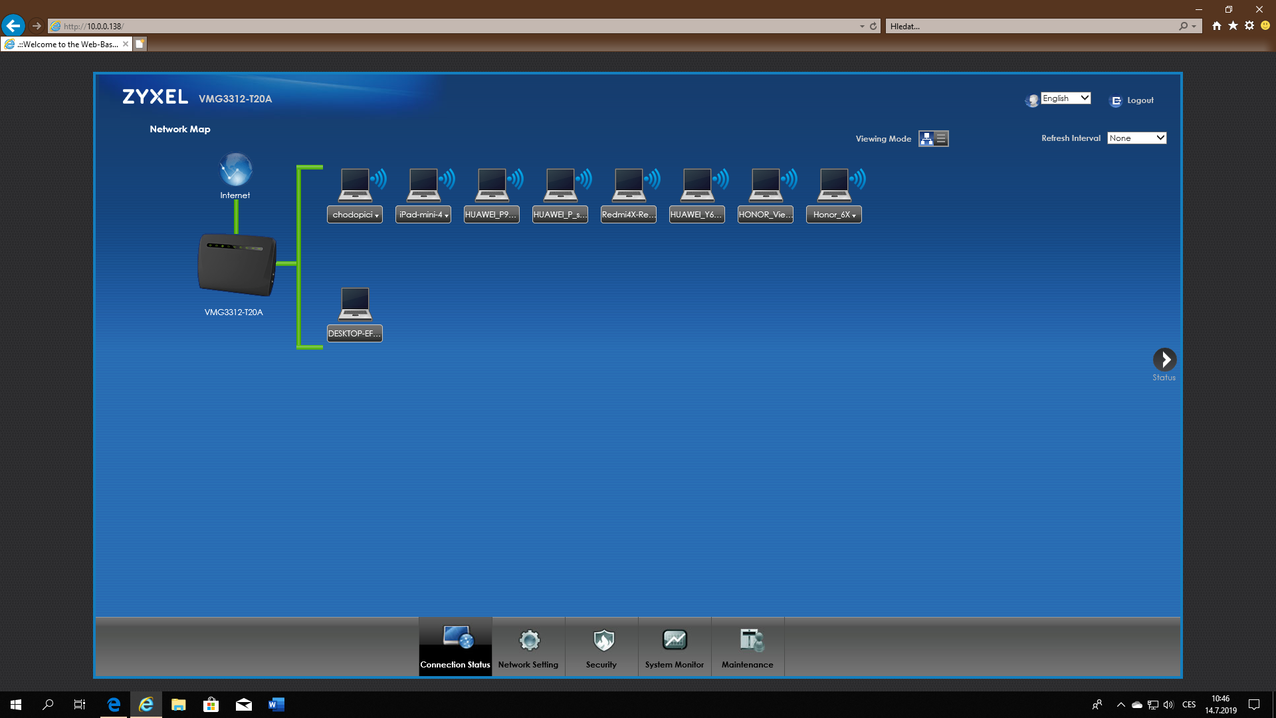
Task: Click the Internet globe icon
Action: pos(235,170)
